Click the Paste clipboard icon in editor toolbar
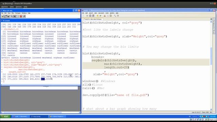The image size is (217, 122). [x=111, y=16]
